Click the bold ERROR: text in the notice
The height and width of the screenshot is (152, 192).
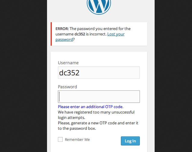pos(62,29)
